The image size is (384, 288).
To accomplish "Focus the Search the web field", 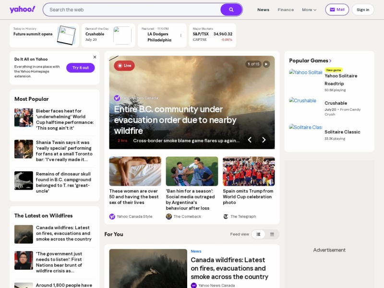I will click(x=132, y=10).
